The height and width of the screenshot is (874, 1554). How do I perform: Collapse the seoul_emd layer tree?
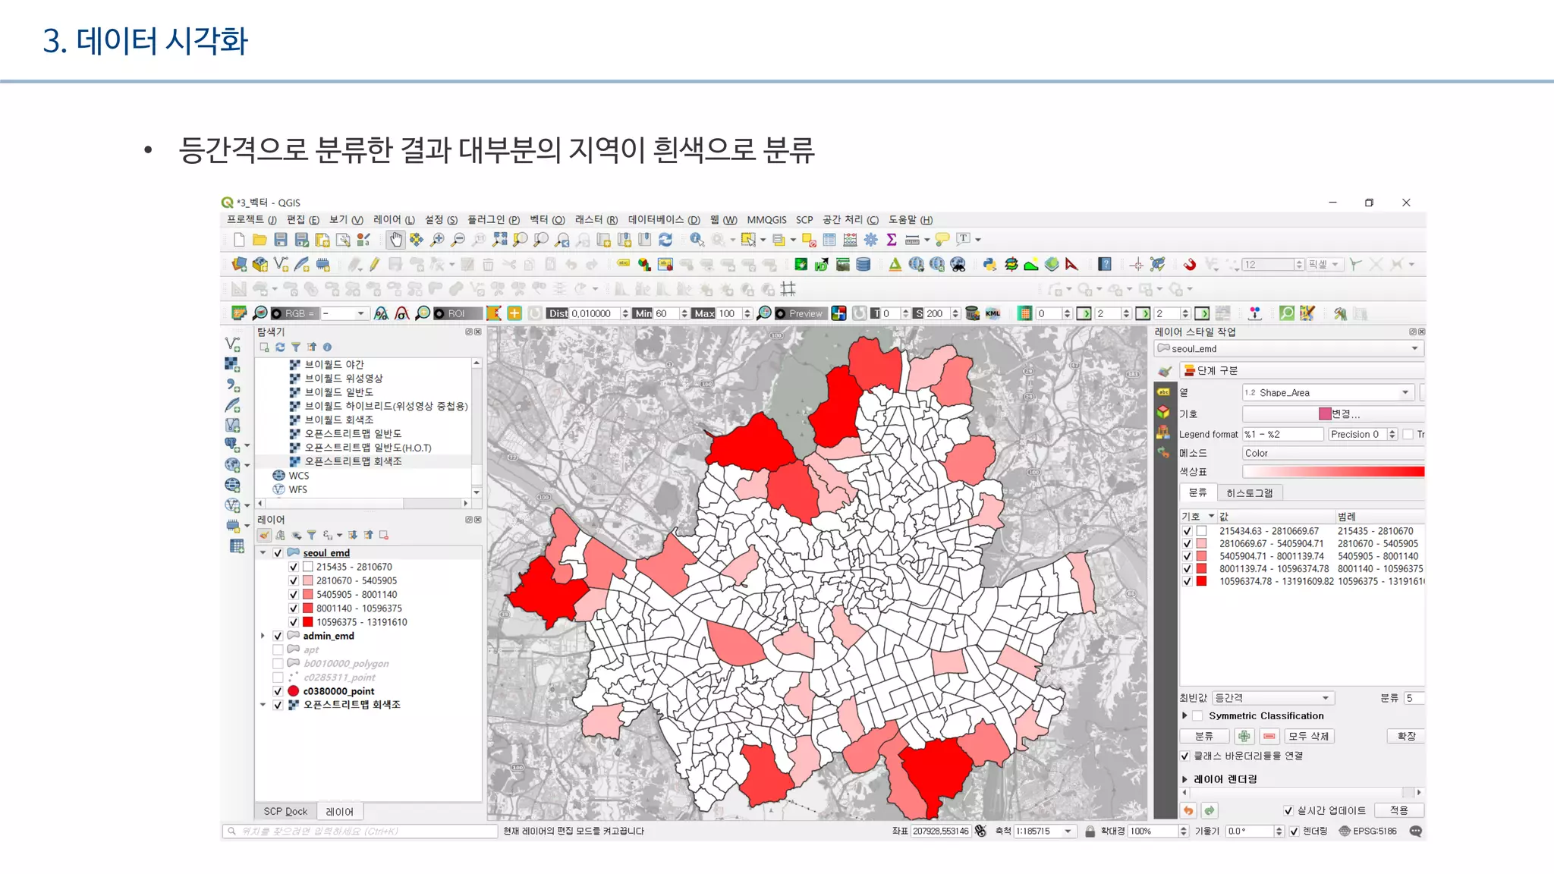(x=263, y=553)
